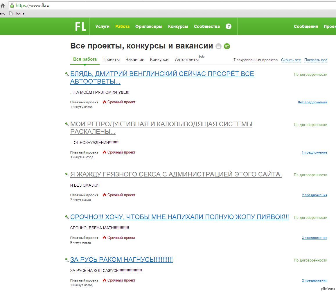Switch to compact list view icon

coord(218,46)
